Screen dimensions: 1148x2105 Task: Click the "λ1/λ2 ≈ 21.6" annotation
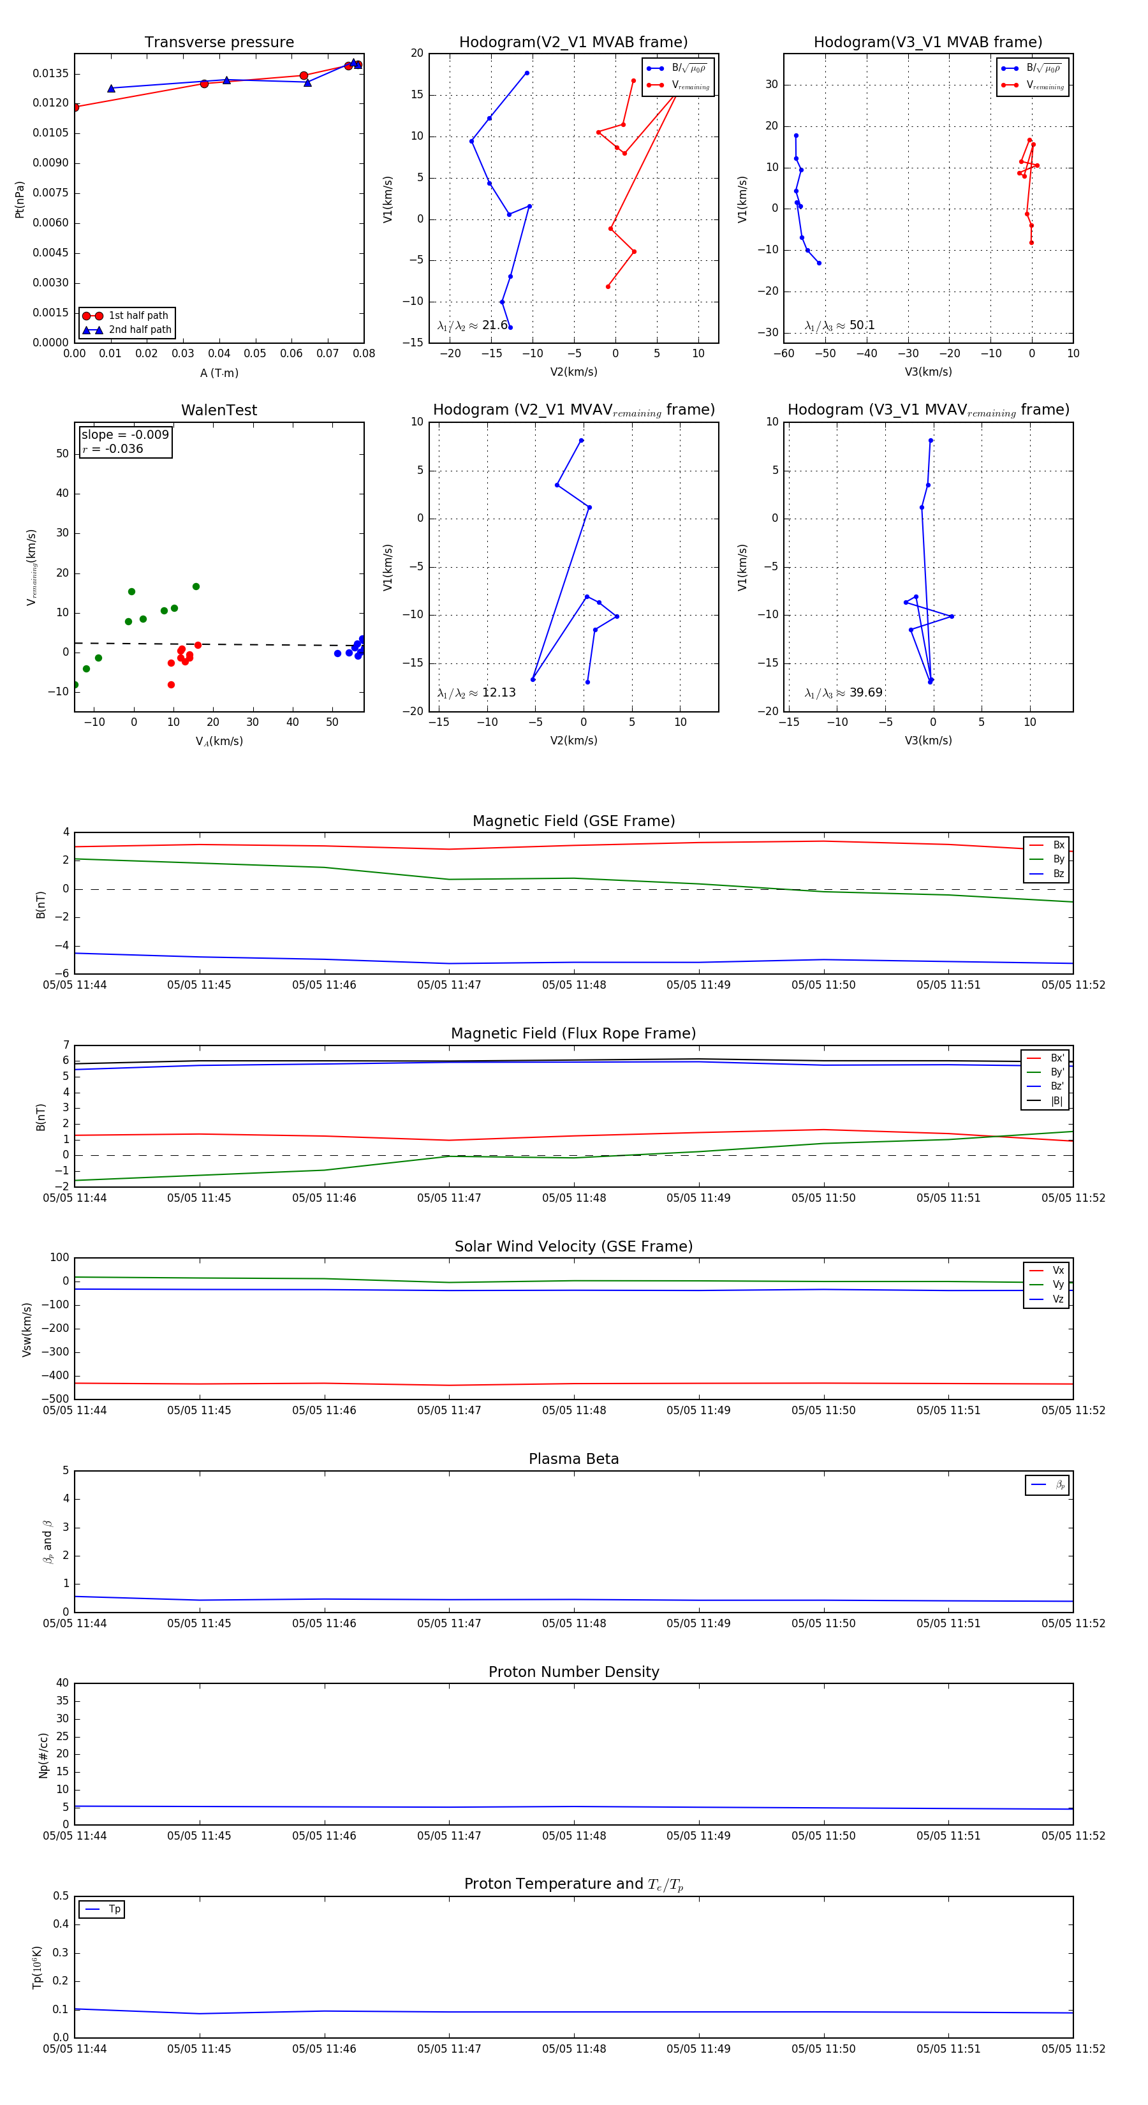[472, 325]
